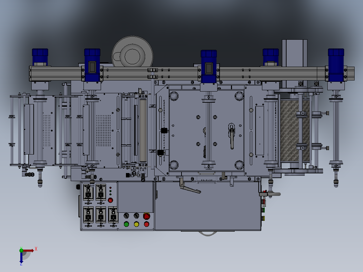The height and width of the screenshot is (272, 363).
Task: Select the lower-row middle speed controller module
Action: click(x=101, y=215)
